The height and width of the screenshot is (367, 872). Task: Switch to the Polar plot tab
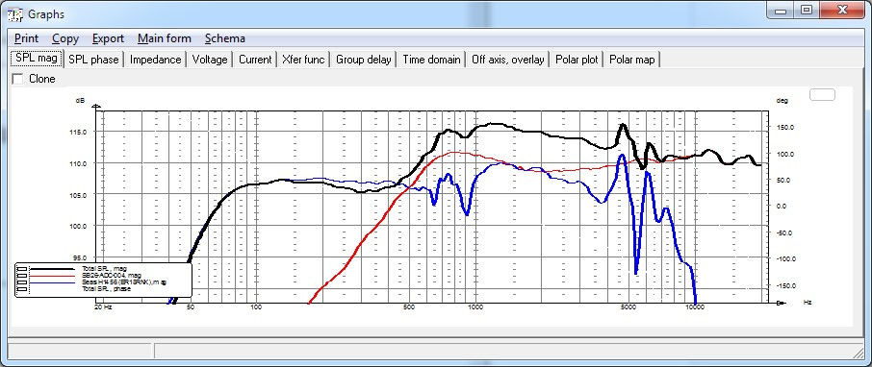pos(577,60)
